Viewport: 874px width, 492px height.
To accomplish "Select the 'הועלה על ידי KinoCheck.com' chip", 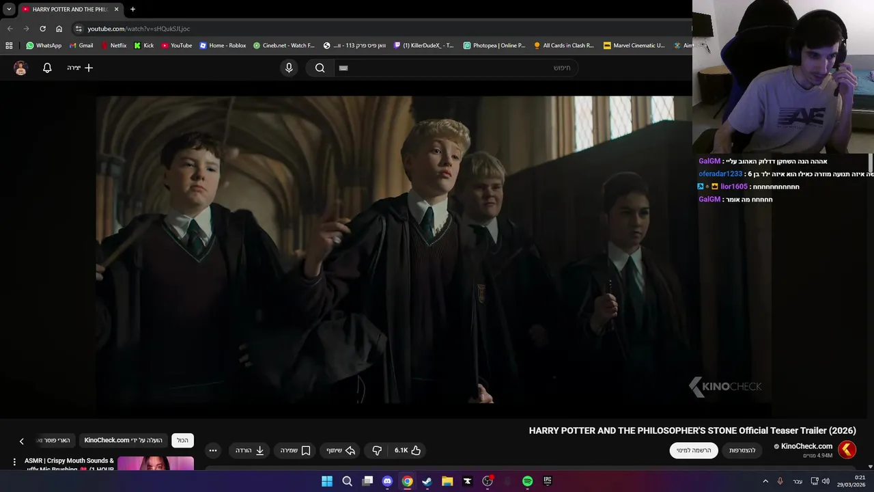I will pos(124,441).
